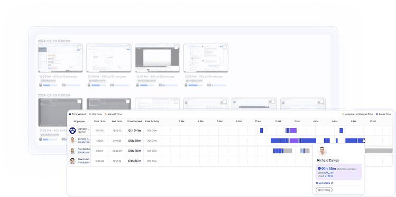Open the 12:59 PM screenshot thumbnail
Image resolution: width=396 pixels, height=197 pixels.
[x=206, y=58]
